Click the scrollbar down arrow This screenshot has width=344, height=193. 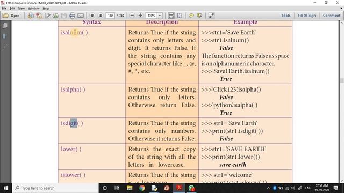[x=342, y=181]
